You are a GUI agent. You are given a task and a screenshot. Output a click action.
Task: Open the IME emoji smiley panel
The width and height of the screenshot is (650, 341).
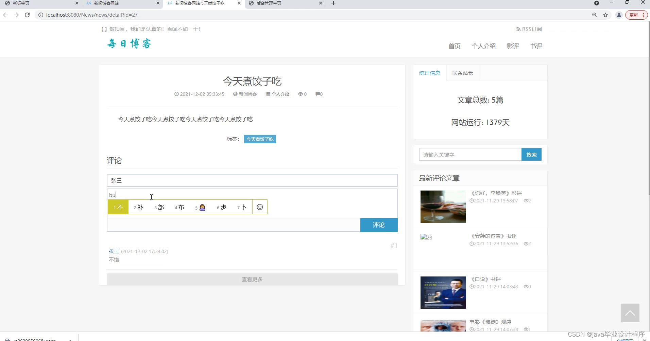(260, 207)
